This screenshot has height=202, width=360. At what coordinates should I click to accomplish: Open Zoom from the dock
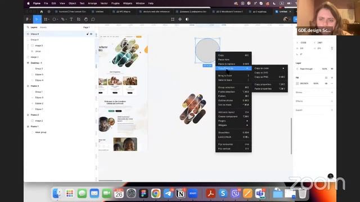point(193,193)
